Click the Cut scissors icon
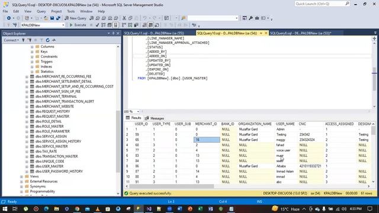The image size is (379, 213). pos(124,18)
